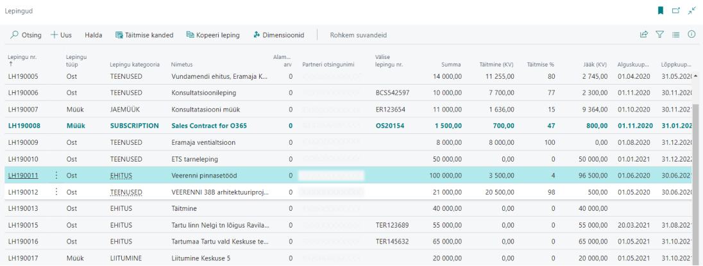
Task: Click JAEMÜÜK category cell
Action: tap(126, 109)
